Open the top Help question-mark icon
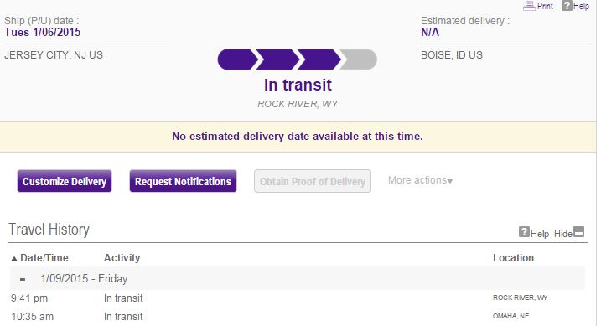601x326 pixels. (x=567, y=5)
